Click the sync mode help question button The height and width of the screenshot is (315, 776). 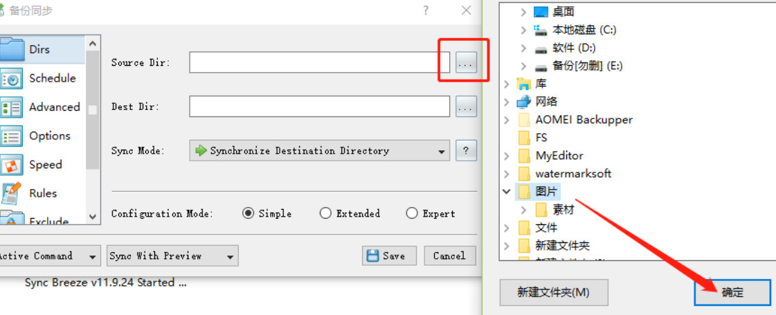(x=466, y=150)
